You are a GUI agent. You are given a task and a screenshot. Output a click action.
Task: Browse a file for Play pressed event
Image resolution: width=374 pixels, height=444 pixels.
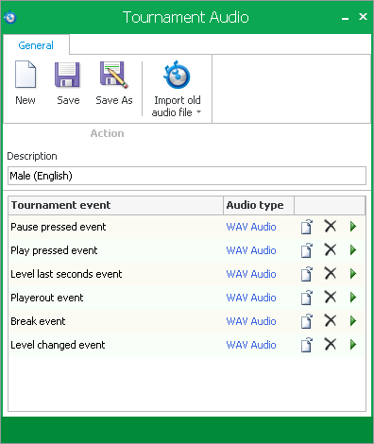point(307,250)
